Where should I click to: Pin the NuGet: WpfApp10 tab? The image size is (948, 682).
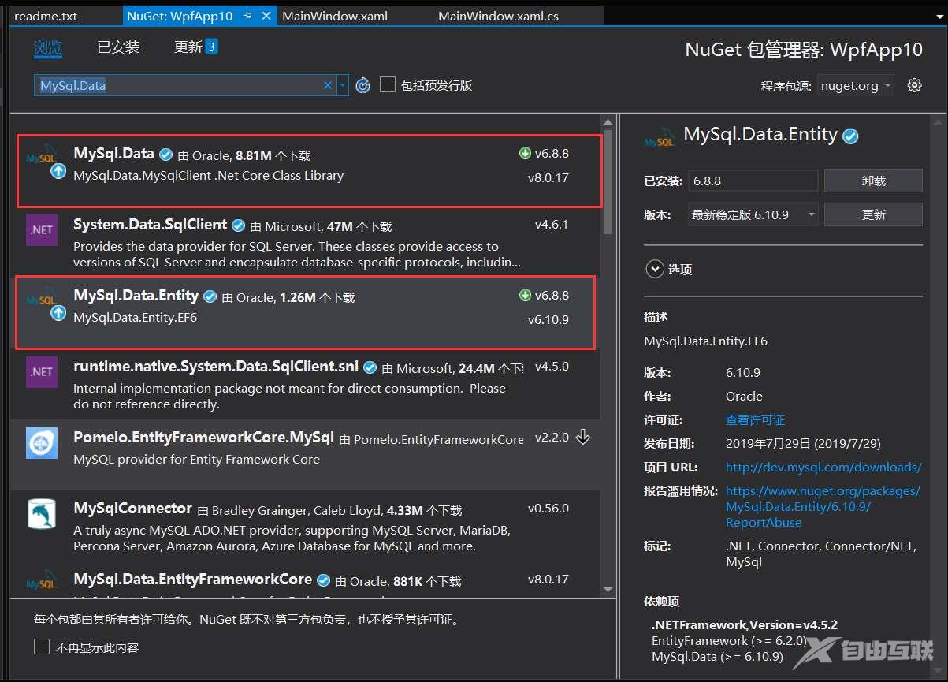tap(247, 16)
